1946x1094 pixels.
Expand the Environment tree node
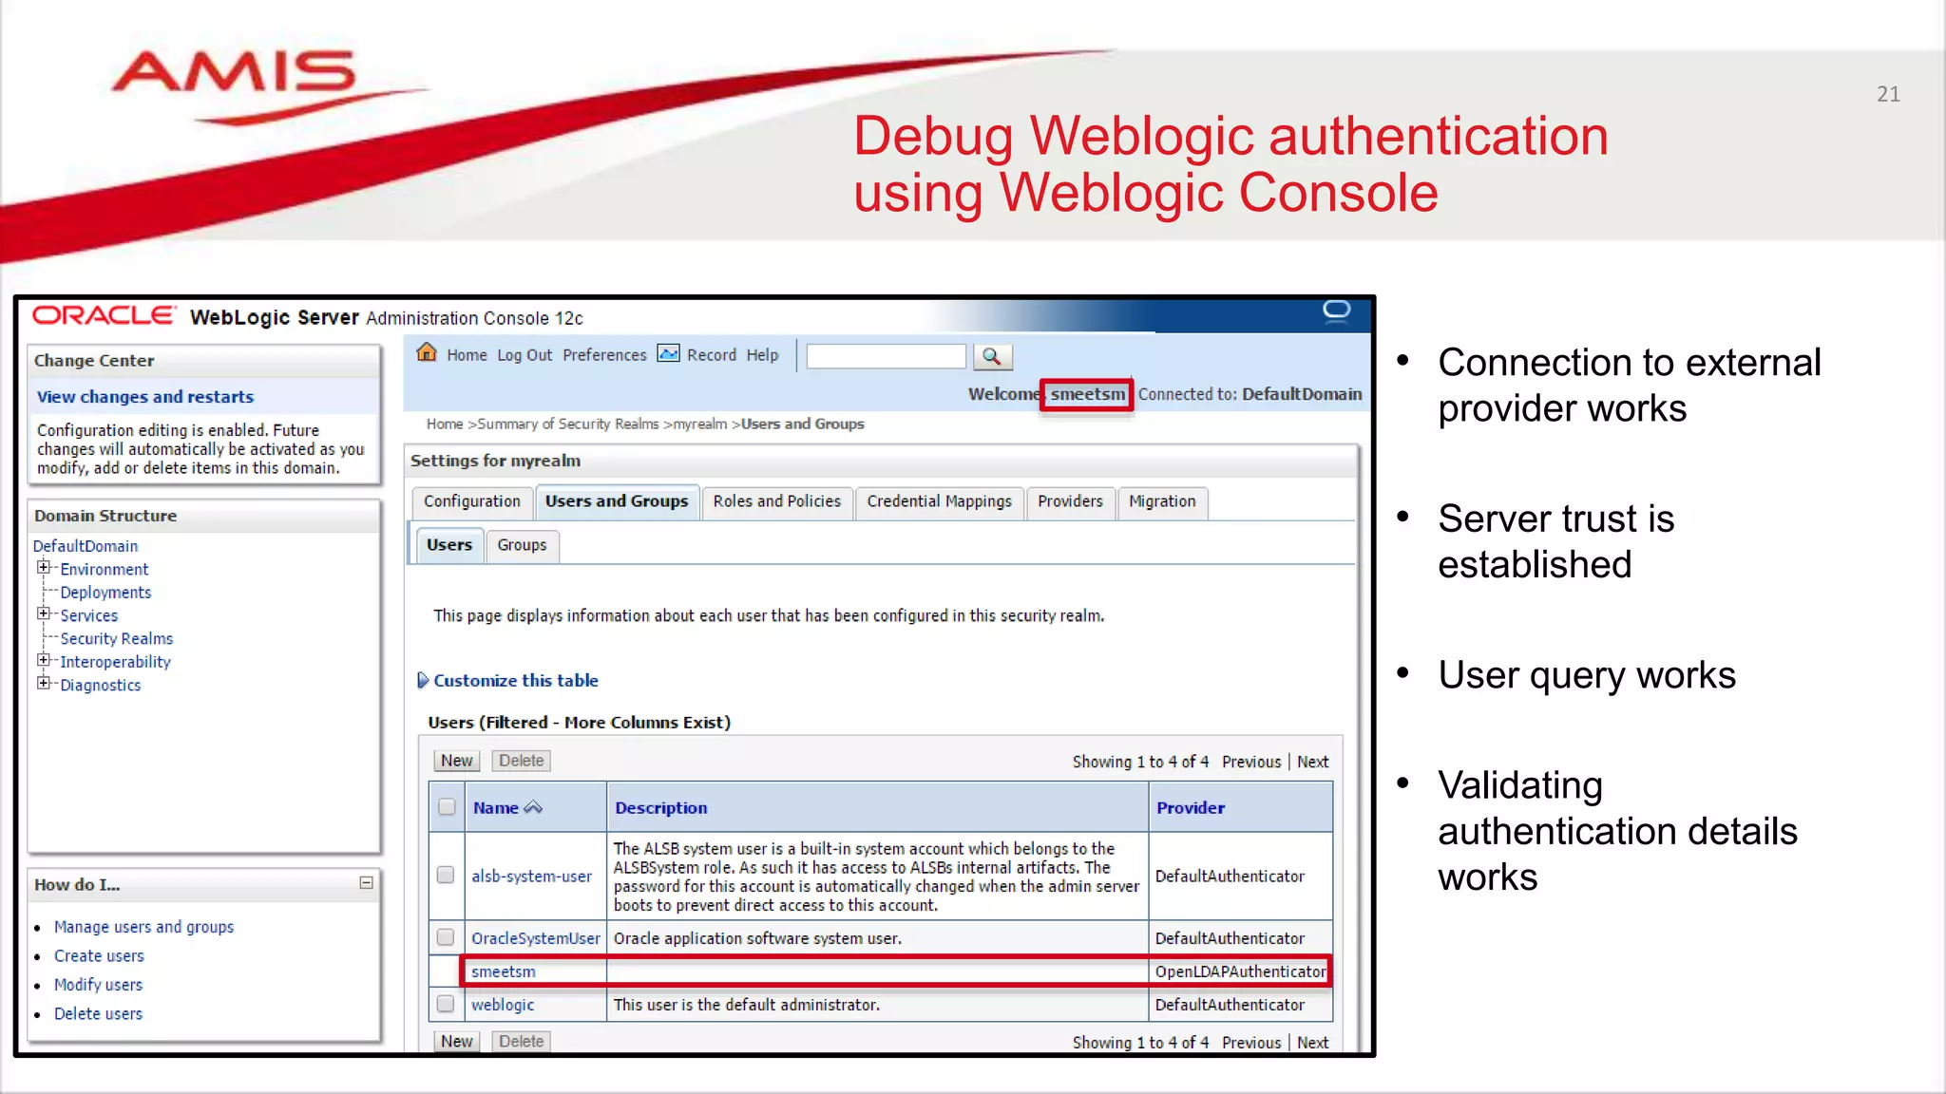coord(43,568)
